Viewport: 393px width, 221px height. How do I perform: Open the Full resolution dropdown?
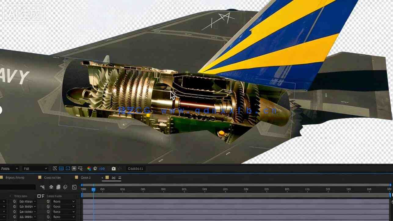coord(35,168)
